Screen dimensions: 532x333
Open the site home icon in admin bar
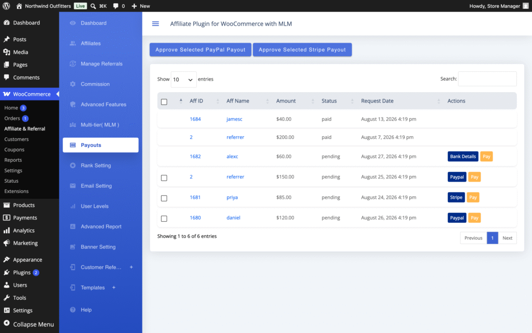coord(19,6)
